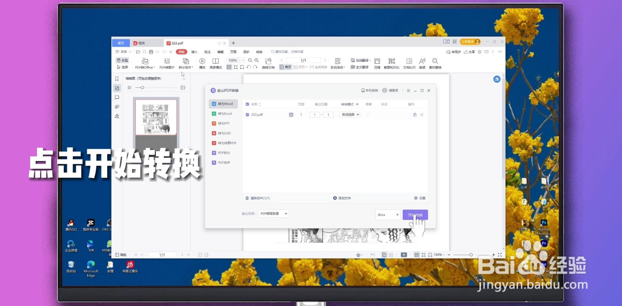Screen dimensions: 622x306
Task: Open the thumbnail panel icon in left sidebar
Action: click(117, 88)
